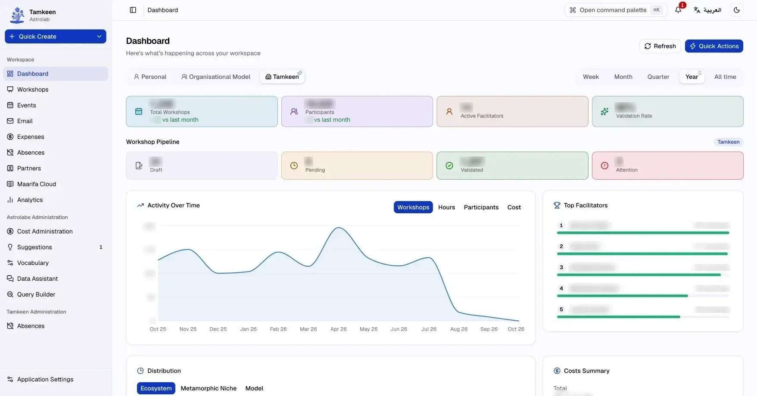The image size is (757, 396).
Task: Select Model distribution view
Action: pyautogui.click(x=254, y=388)
